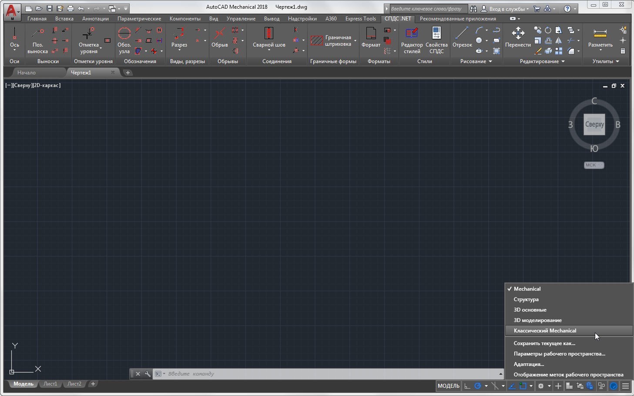Choose Классический Mechanical workspace
The width and height of the screenshot is (634, 396).
(545, 331)
